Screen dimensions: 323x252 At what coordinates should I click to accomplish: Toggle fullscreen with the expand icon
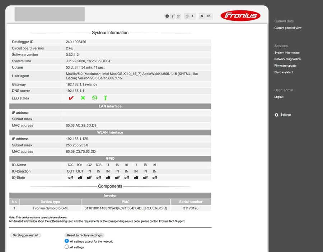pos(178,16)
